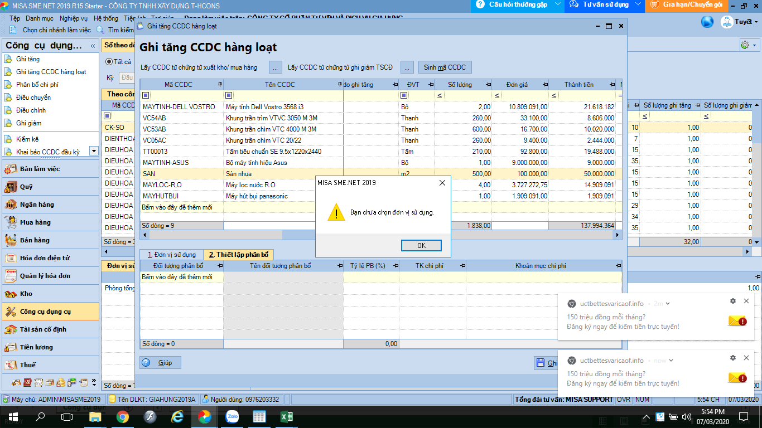Select the MAYTINH-DELL VOSTRO row
This screenshot has width=762, height=428.
point(381,106)
